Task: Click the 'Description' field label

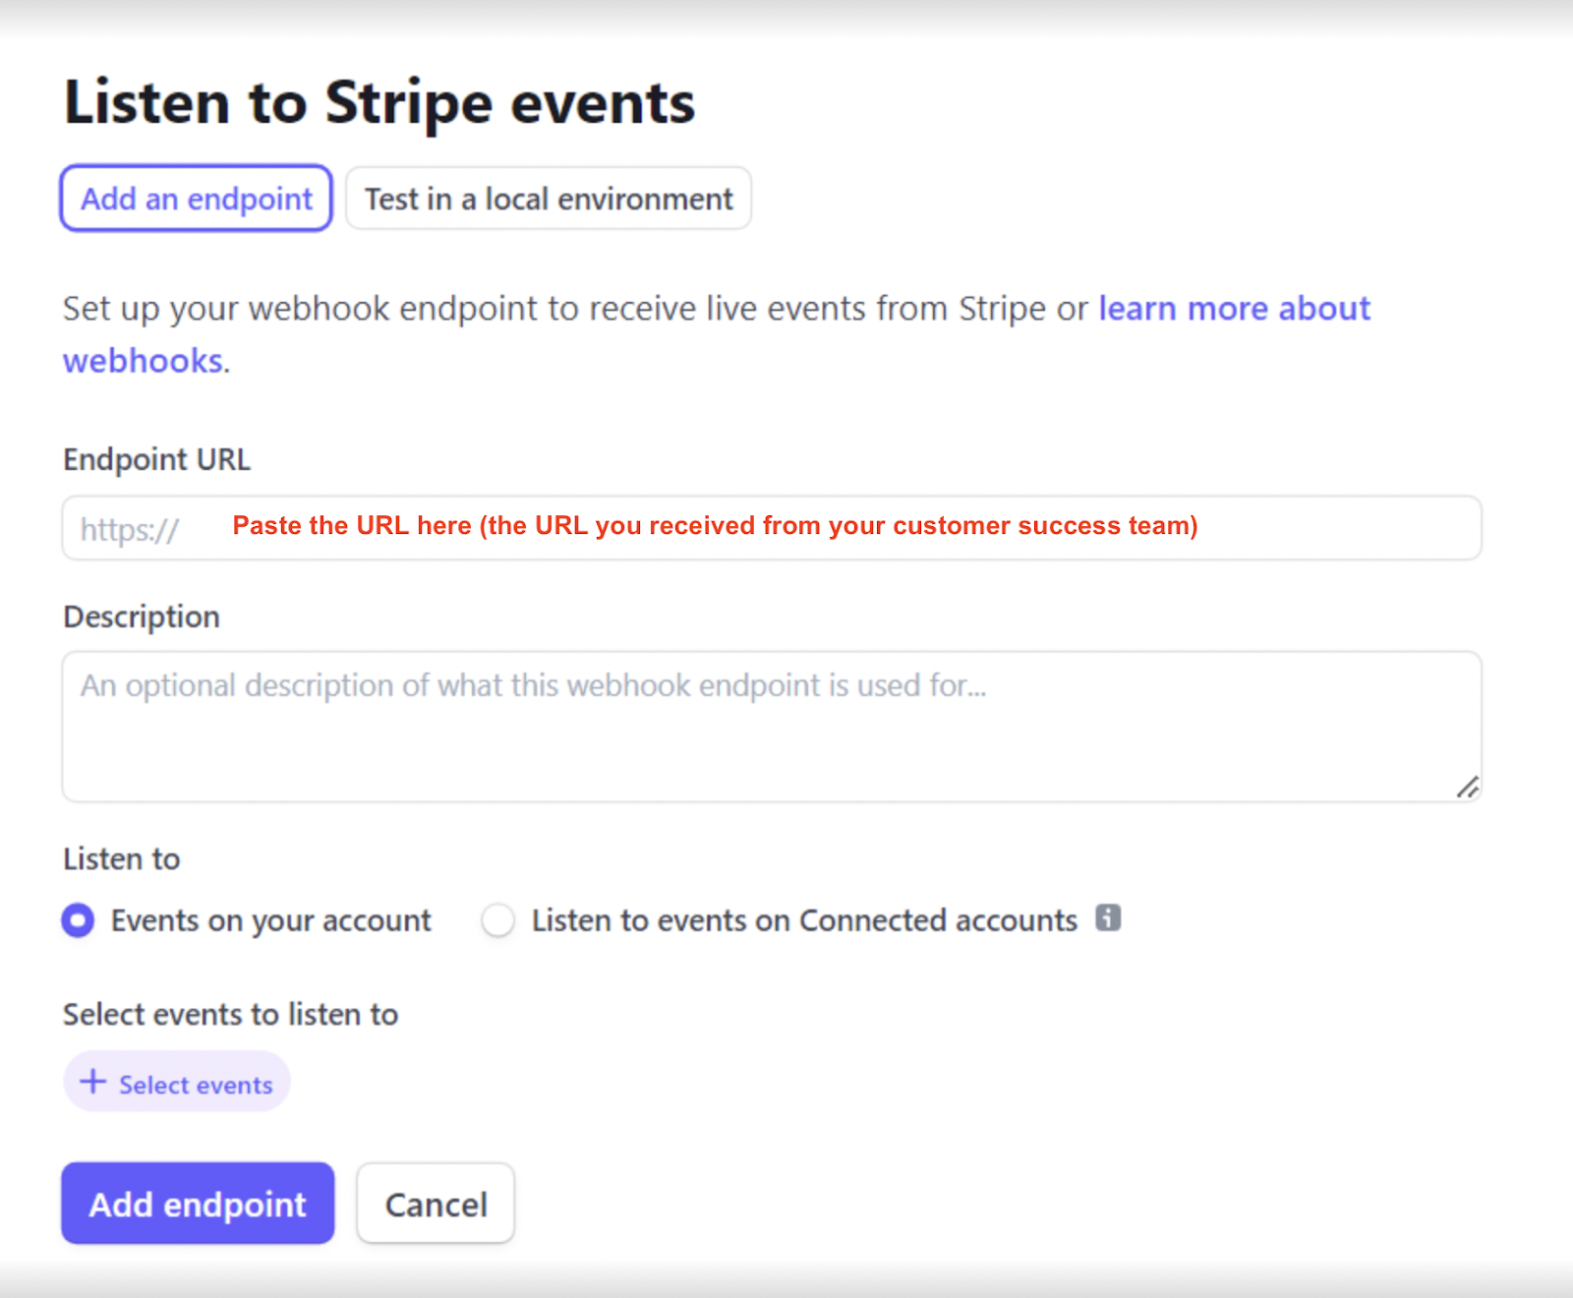Action: (x=142, y=617)
